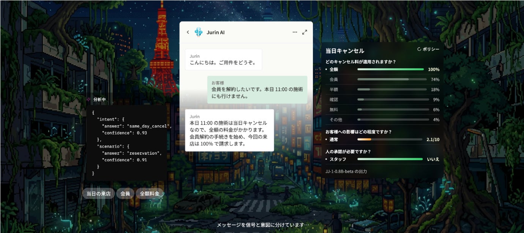The width and height of the screenshot is (524, 233).
Task: Click question 人の承認が必要ですか？
Action: pos(348,151)
